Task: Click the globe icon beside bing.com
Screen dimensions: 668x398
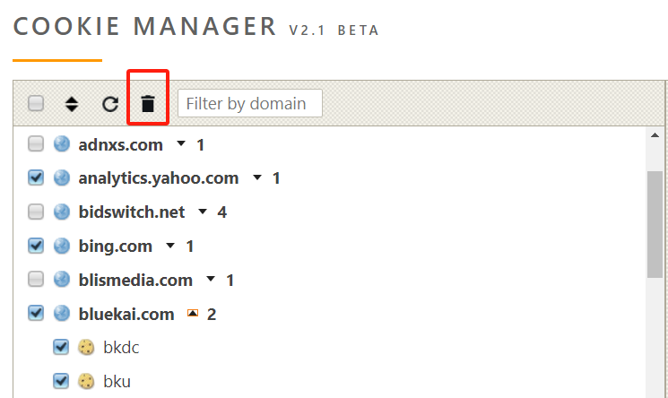Action: point(62,246)
